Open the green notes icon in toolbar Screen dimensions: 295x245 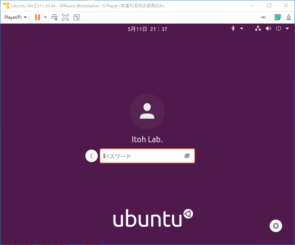coord(278,17)
